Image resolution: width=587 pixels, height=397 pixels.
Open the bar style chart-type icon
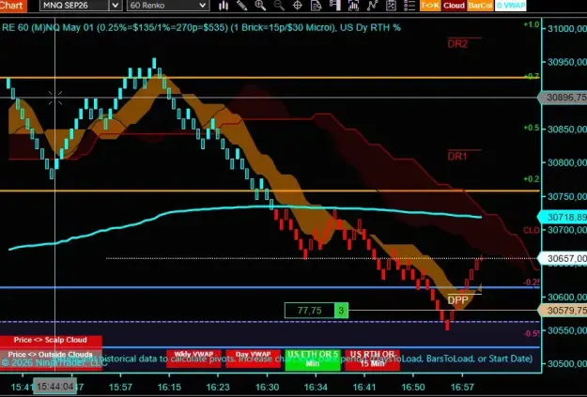pos(224,6)
